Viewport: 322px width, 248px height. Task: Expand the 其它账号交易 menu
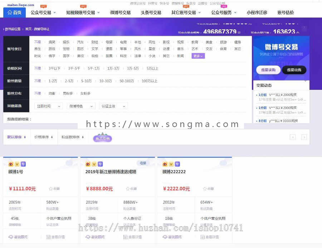coord(186,13)
